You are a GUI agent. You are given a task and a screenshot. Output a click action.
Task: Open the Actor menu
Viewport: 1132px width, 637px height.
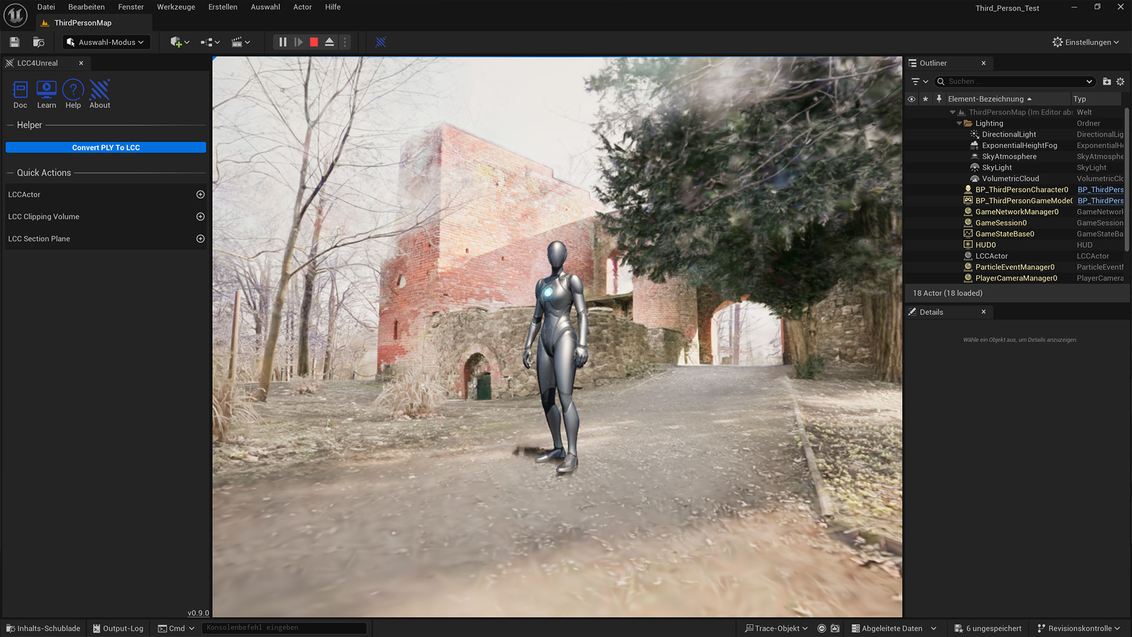pyautogui.click(x=302, y=7)
